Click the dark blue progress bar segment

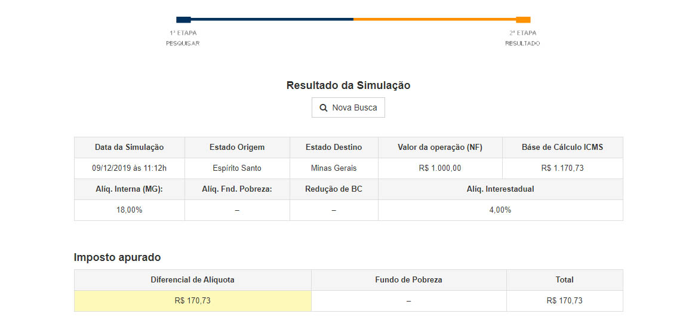tap(272, 19)
